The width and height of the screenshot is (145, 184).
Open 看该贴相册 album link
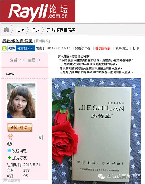tap(103, 48)
